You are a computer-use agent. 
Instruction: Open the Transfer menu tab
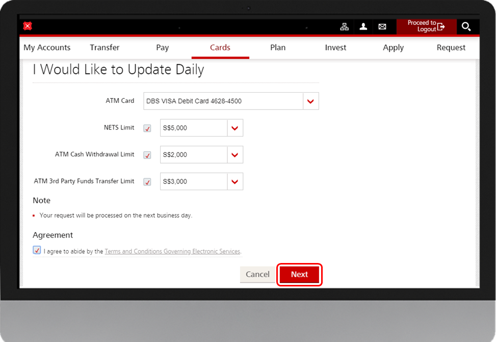[105, 47]
